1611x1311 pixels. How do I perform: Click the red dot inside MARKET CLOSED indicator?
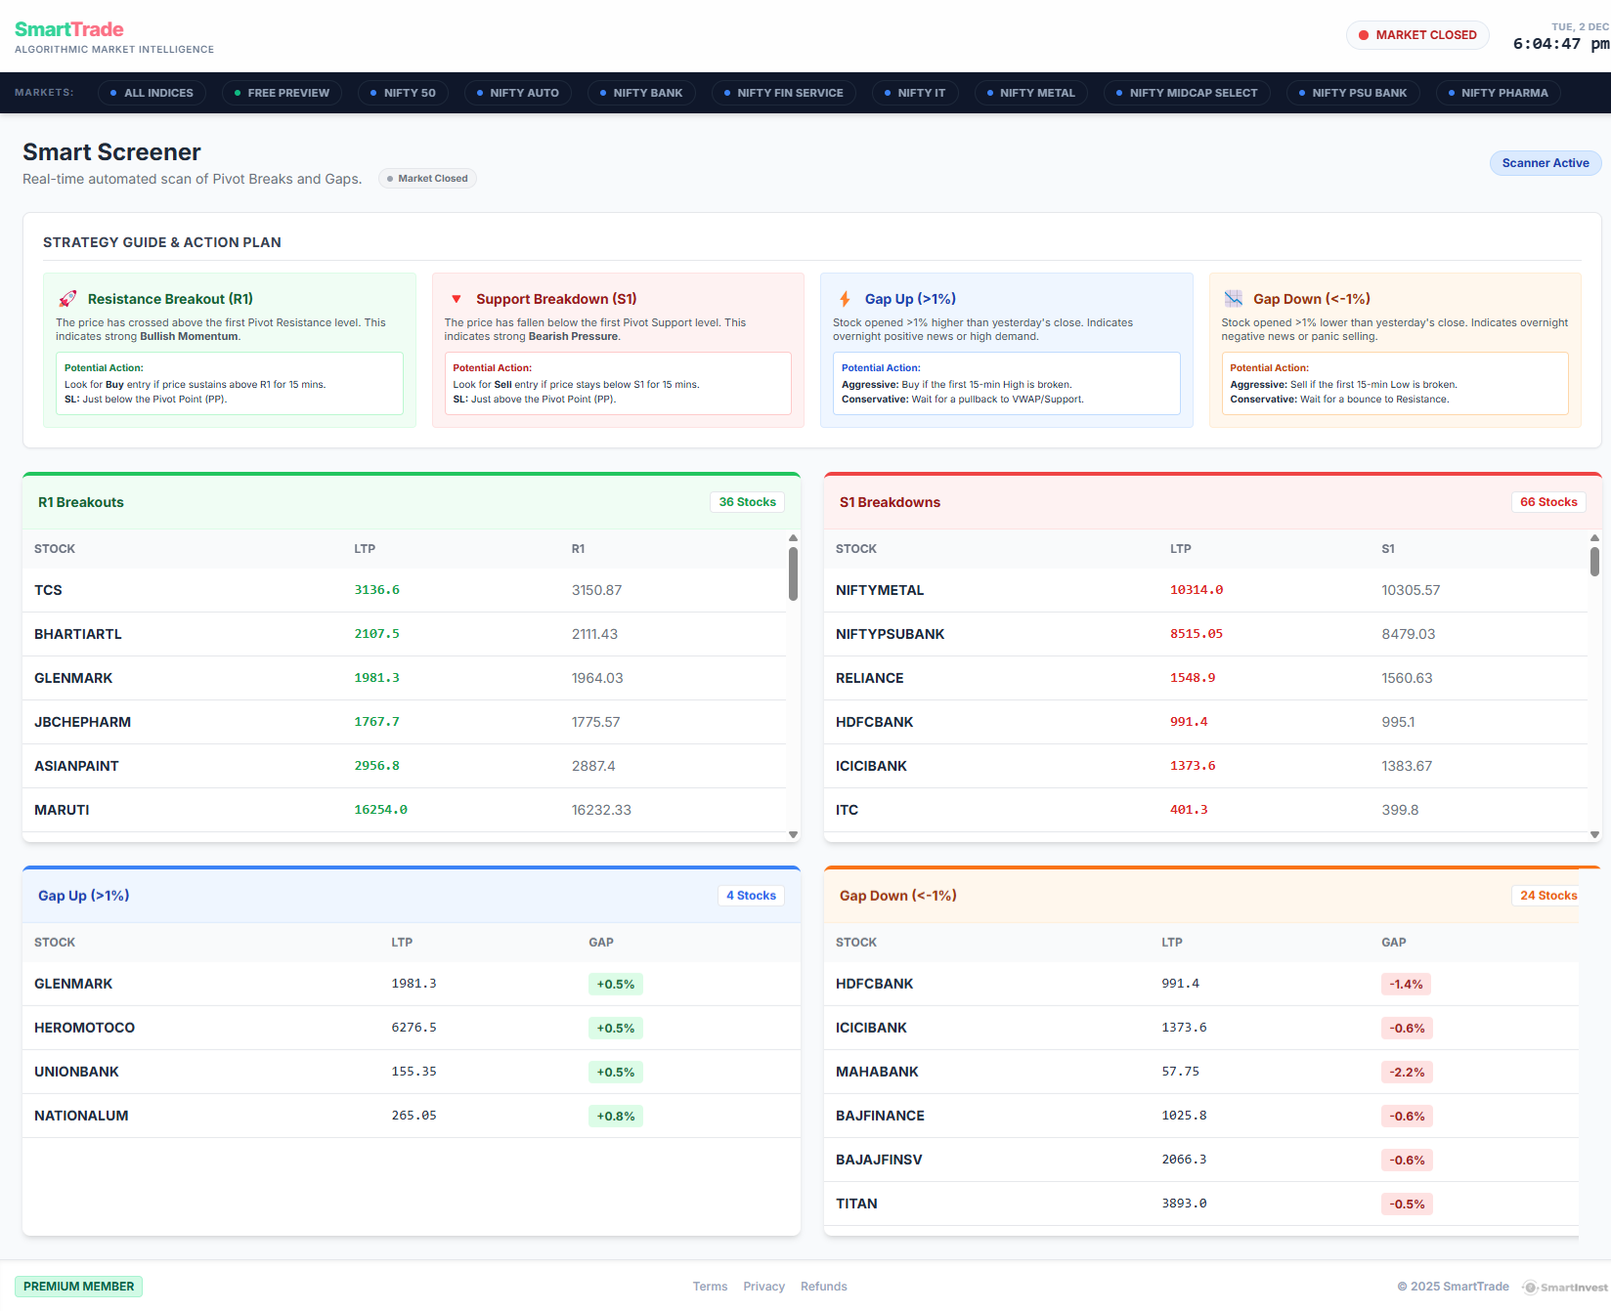(x=1364, y=34)
